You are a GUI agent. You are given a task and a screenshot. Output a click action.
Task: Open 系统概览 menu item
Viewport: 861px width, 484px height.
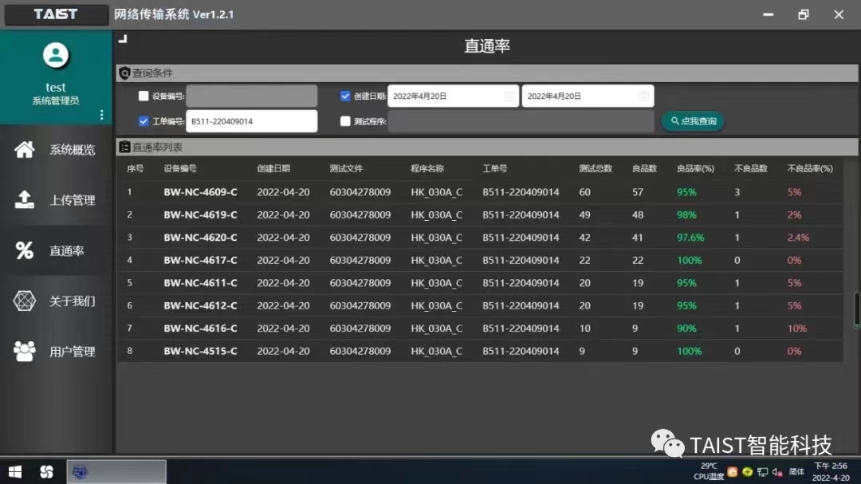coord(56,149)
